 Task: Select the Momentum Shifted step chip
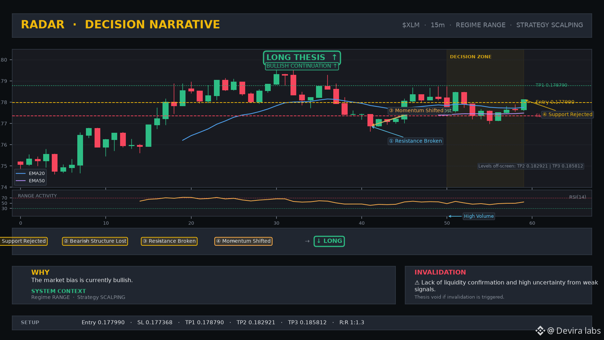click(x=243, y=241)
